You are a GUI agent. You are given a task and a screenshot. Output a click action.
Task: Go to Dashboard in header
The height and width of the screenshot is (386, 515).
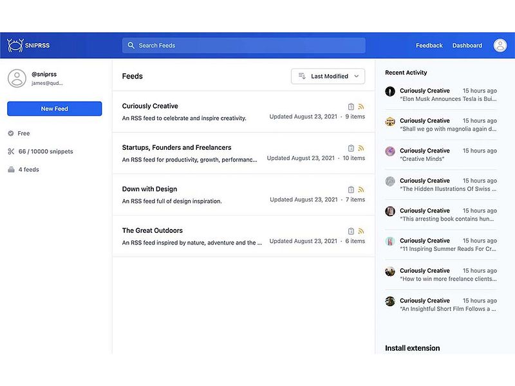(x=467, y=45)
